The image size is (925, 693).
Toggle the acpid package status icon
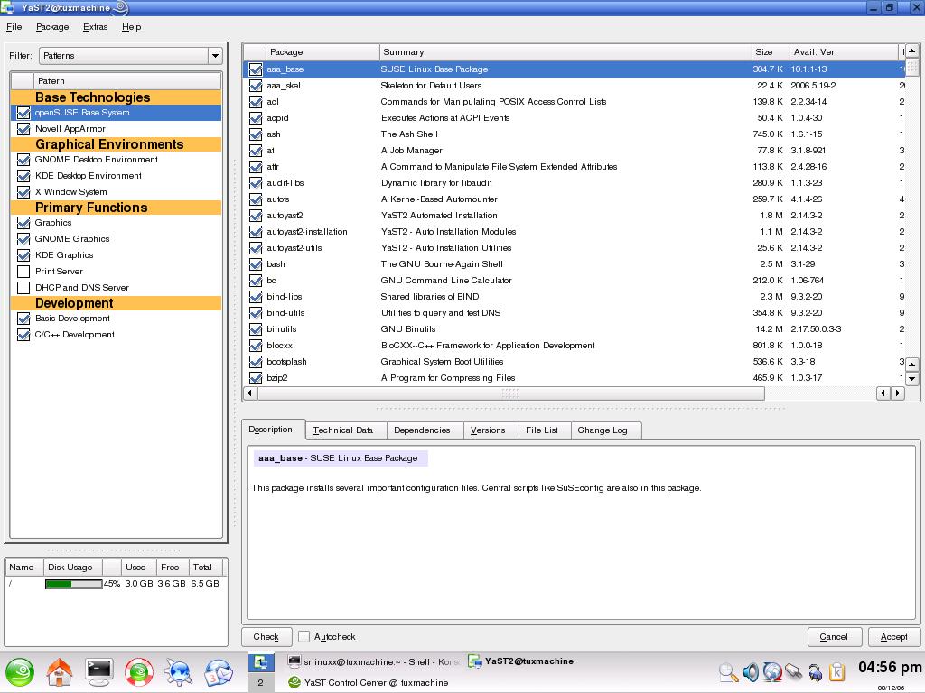[256, 118]
